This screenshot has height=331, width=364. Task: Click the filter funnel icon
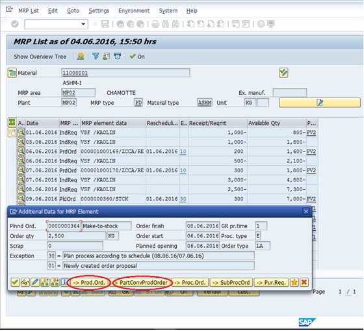tap(96, 56)
